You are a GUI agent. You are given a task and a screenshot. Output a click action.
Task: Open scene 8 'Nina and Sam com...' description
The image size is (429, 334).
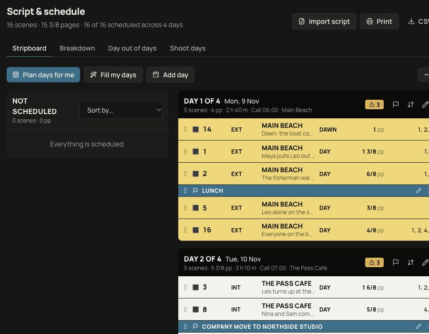[x=287, y=314]
